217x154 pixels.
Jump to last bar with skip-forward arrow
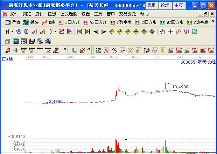[88, 31]
